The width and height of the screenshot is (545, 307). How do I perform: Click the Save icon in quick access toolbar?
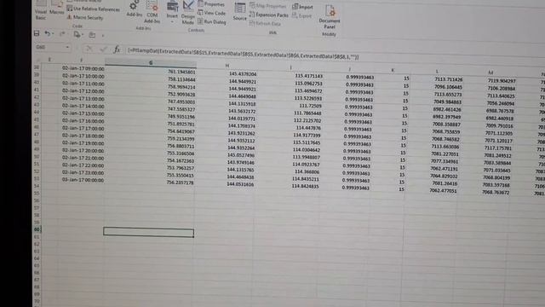(x=37, y=33)
